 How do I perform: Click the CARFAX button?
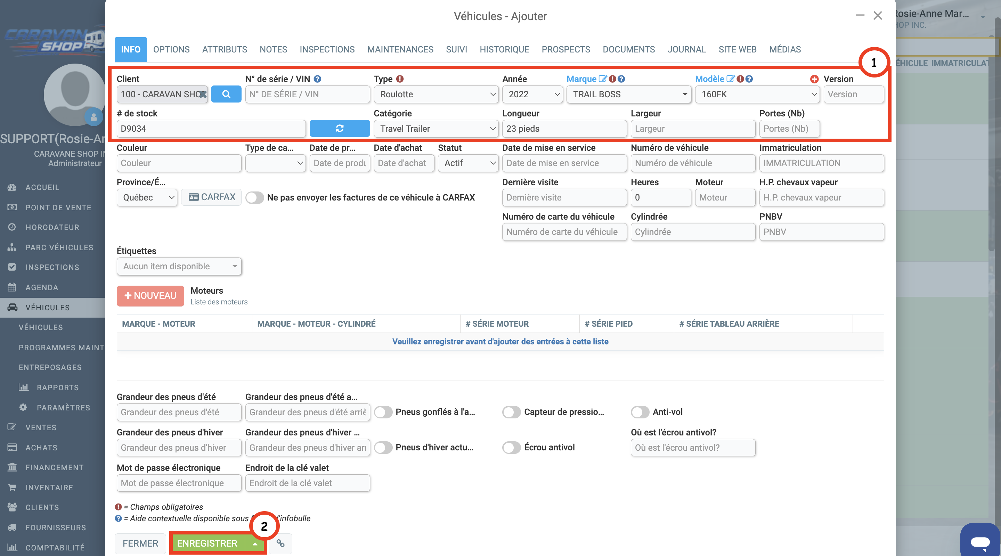pyautogui.click(x=212, y=197)
